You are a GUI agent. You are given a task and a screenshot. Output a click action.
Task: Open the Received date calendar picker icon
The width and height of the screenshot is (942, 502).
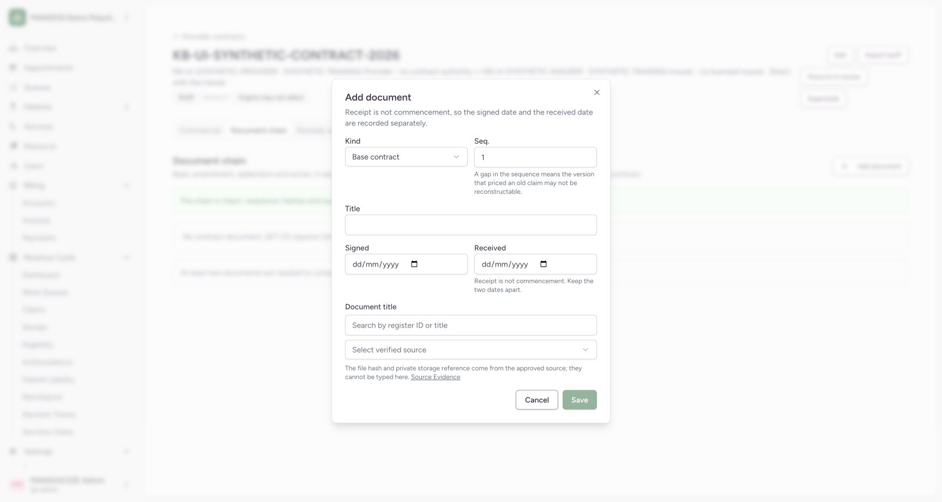(544, 264)
